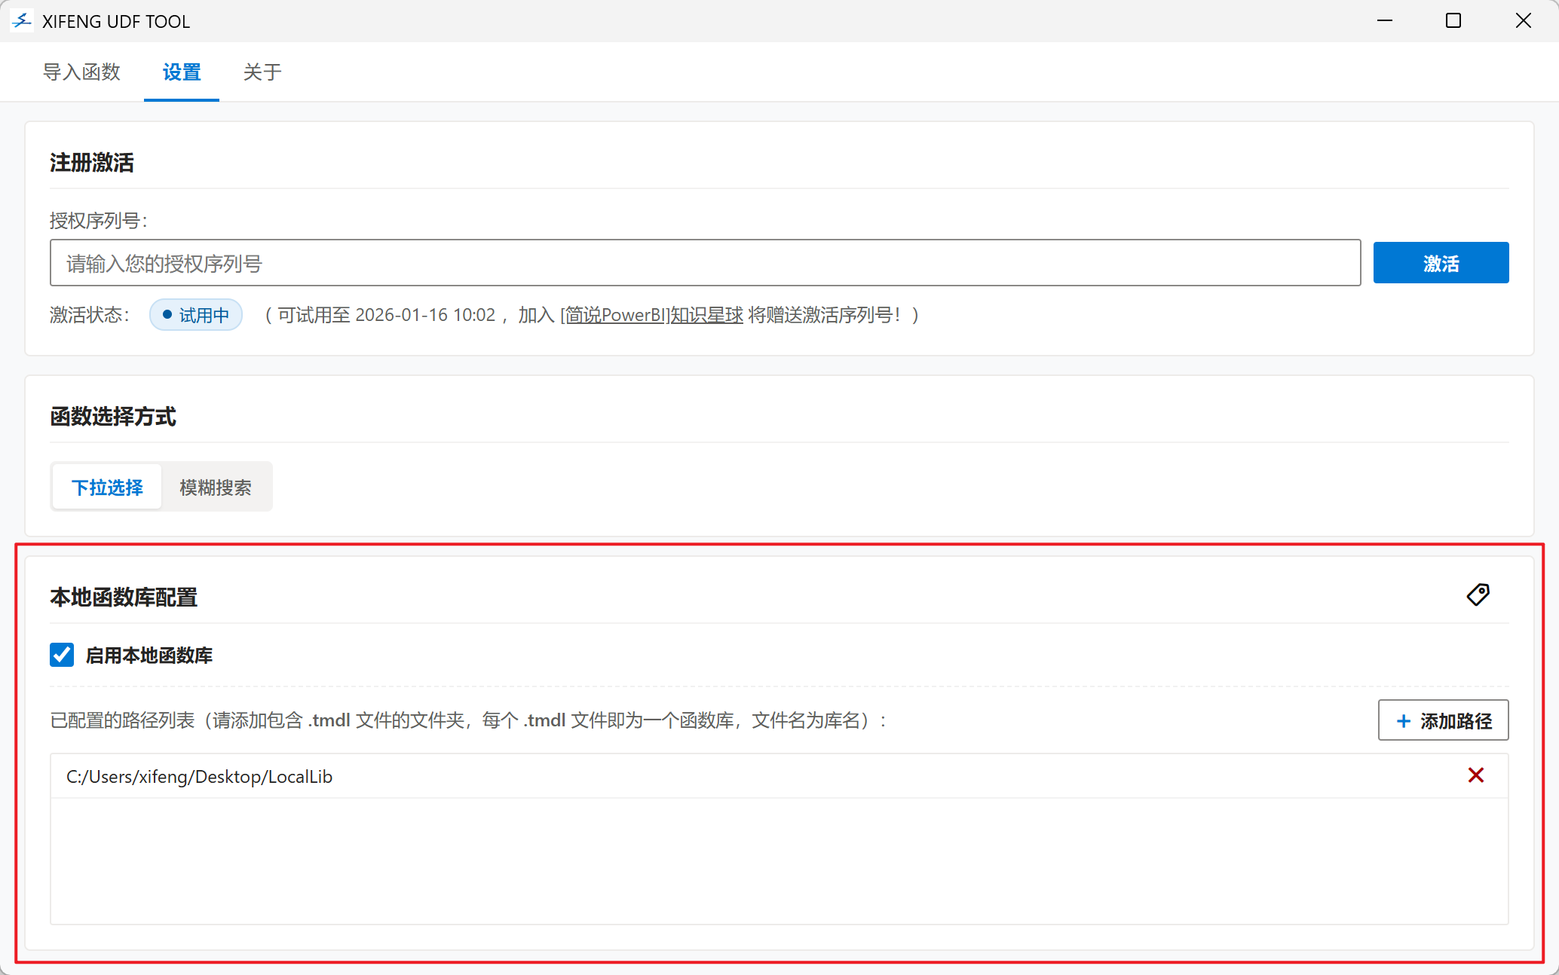The width and height of the screenshot is (1559, 975).
Task: Maximize the XIFENG UDF TOOL window
Action: tap(1453, 21)
